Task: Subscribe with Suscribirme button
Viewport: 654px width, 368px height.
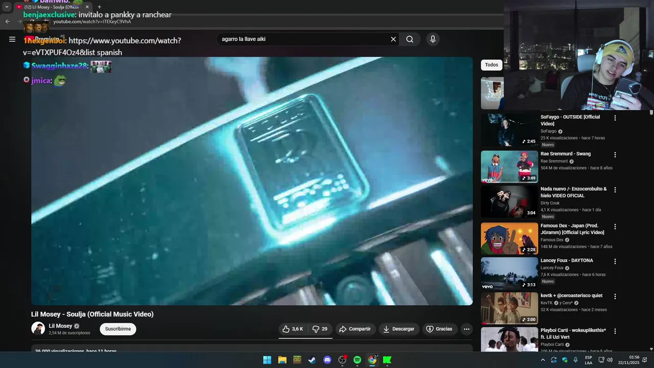Action: (x=118, y=329)
